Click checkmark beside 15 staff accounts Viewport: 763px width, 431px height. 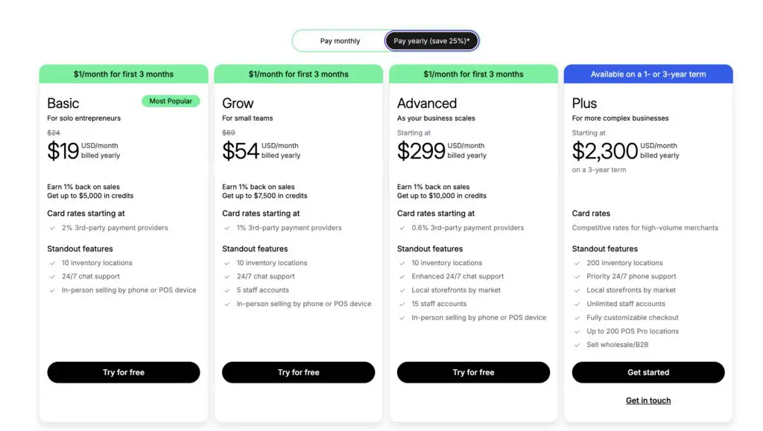[x=402, y=304]
